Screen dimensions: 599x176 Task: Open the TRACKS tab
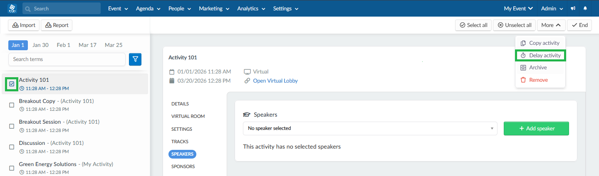click(180, 142)
